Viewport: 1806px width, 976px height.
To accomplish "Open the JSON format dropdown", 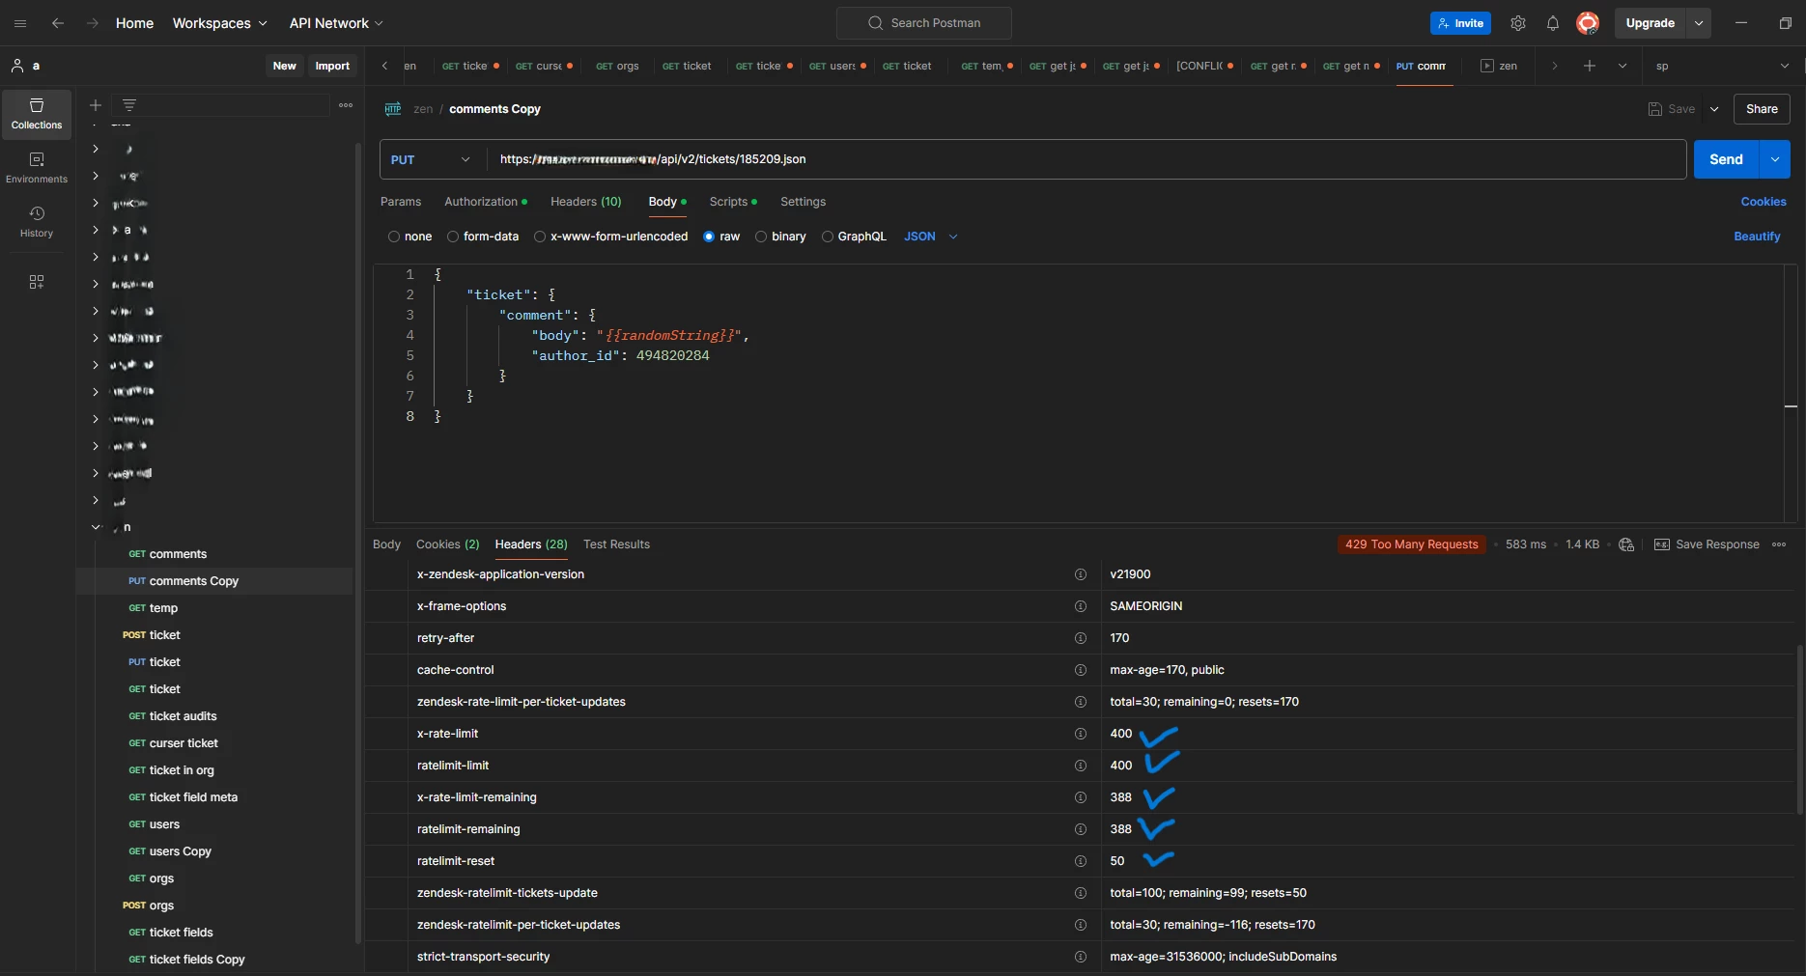I will click(931, 237).
